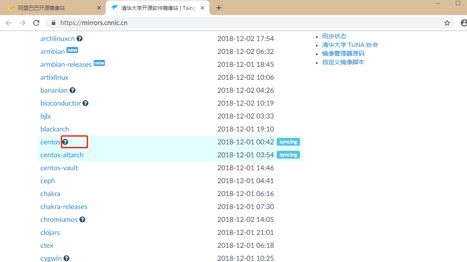The height and width of the screenshot is (262, 467).
Task: Click the question mark beside bioconductor
Action: 85,103
